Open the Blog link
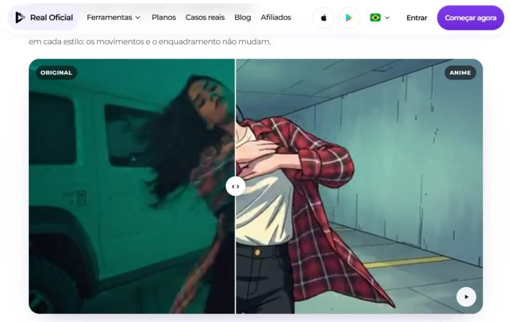 tap(243, 18)
